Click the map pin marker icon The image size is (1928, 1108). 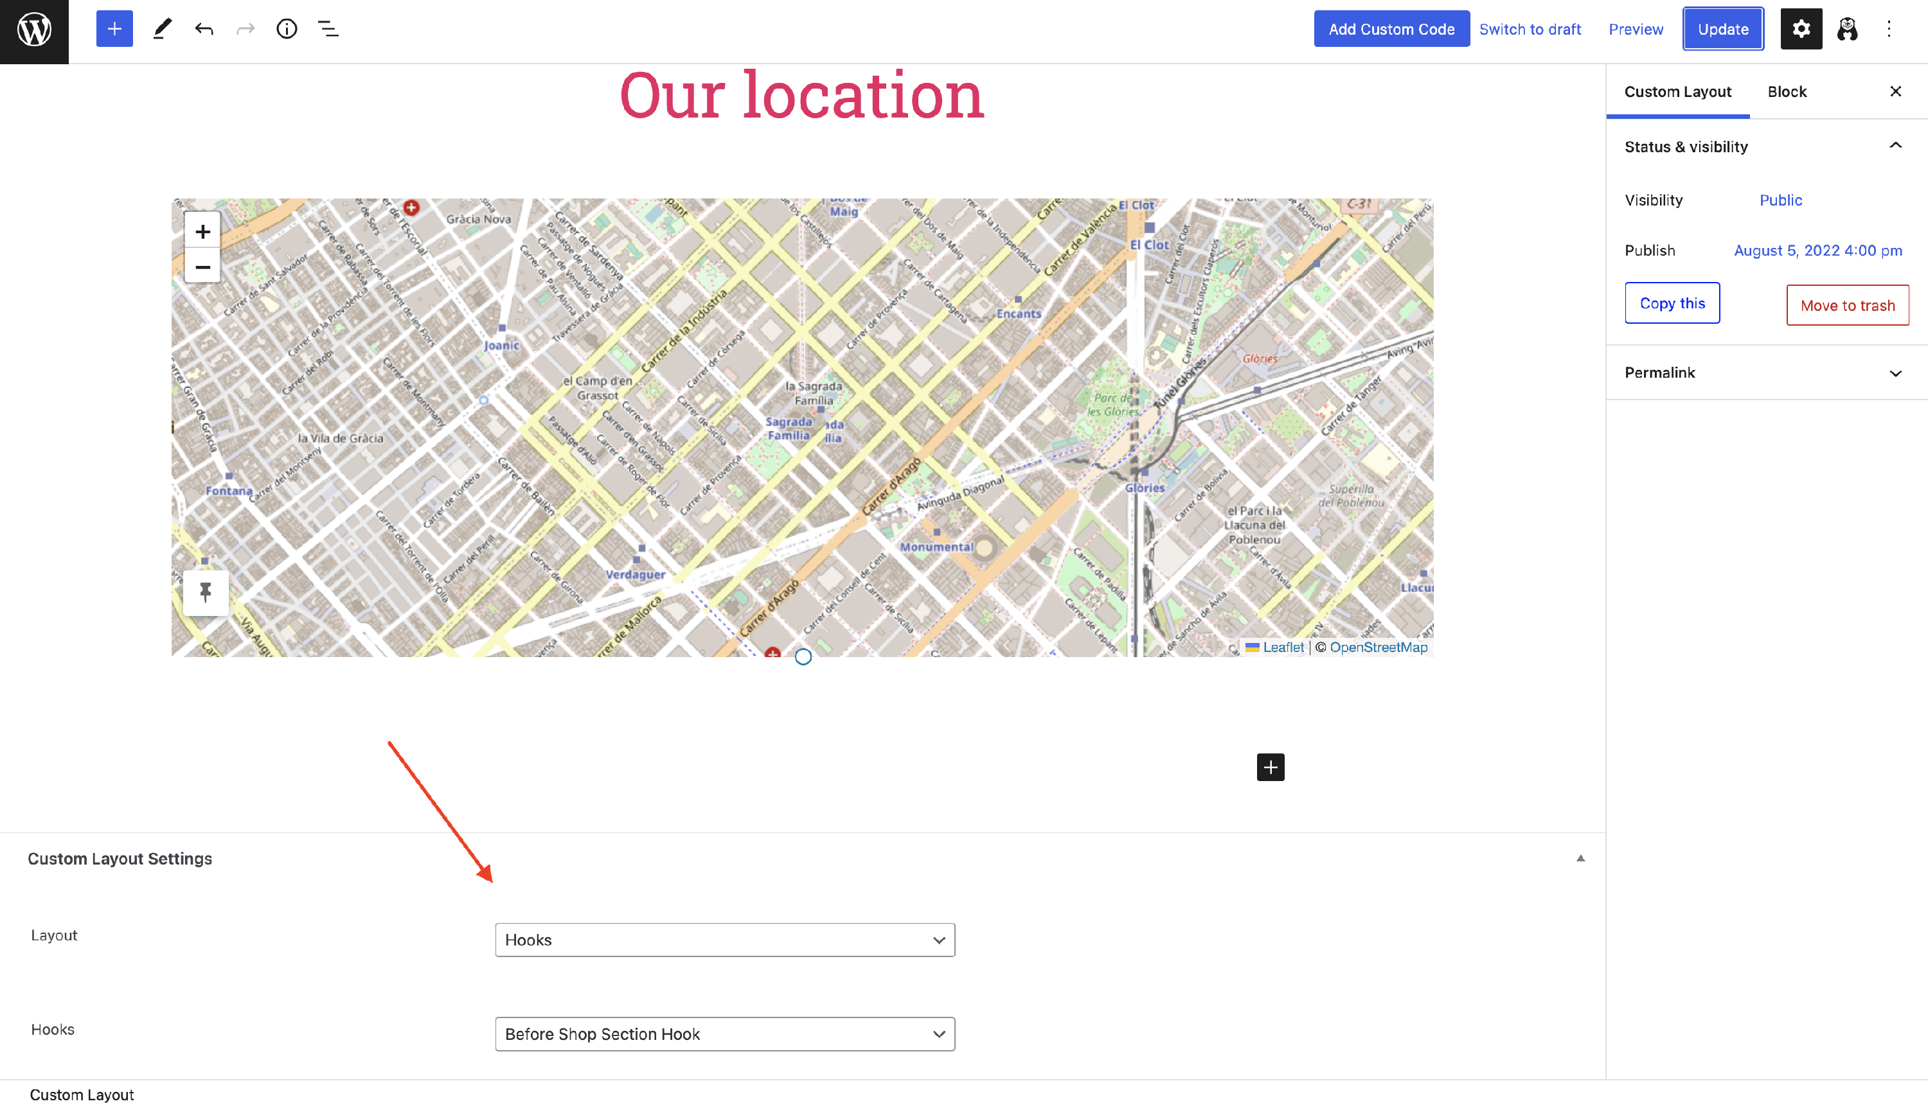206,592
